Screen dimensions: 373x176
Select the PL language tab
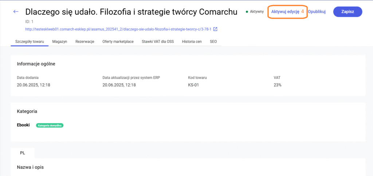pos(23,153)
